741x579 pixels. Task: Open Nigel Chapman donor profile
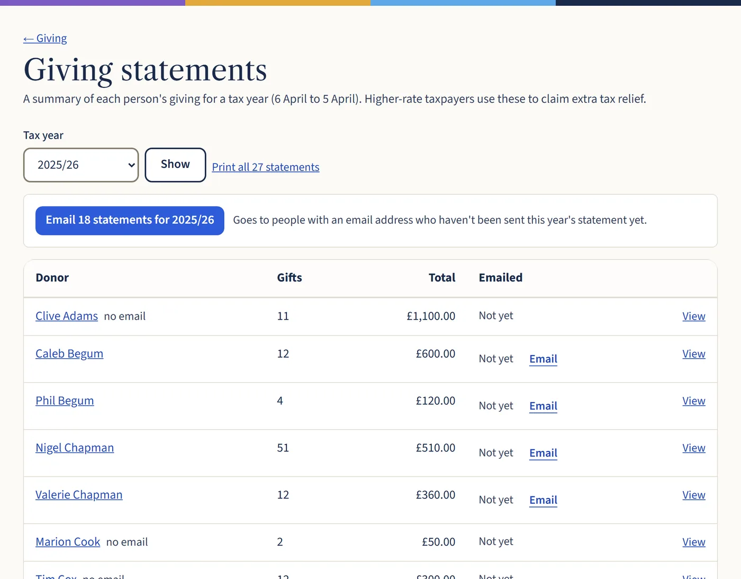click(75, 448)
